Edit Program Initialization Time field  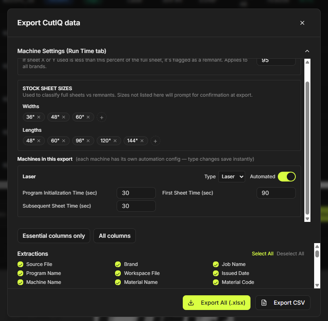click(x=136, y=193)
